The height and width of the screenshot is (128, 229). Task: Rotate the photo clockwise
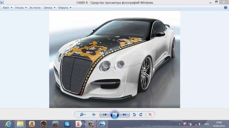[141, 114]
